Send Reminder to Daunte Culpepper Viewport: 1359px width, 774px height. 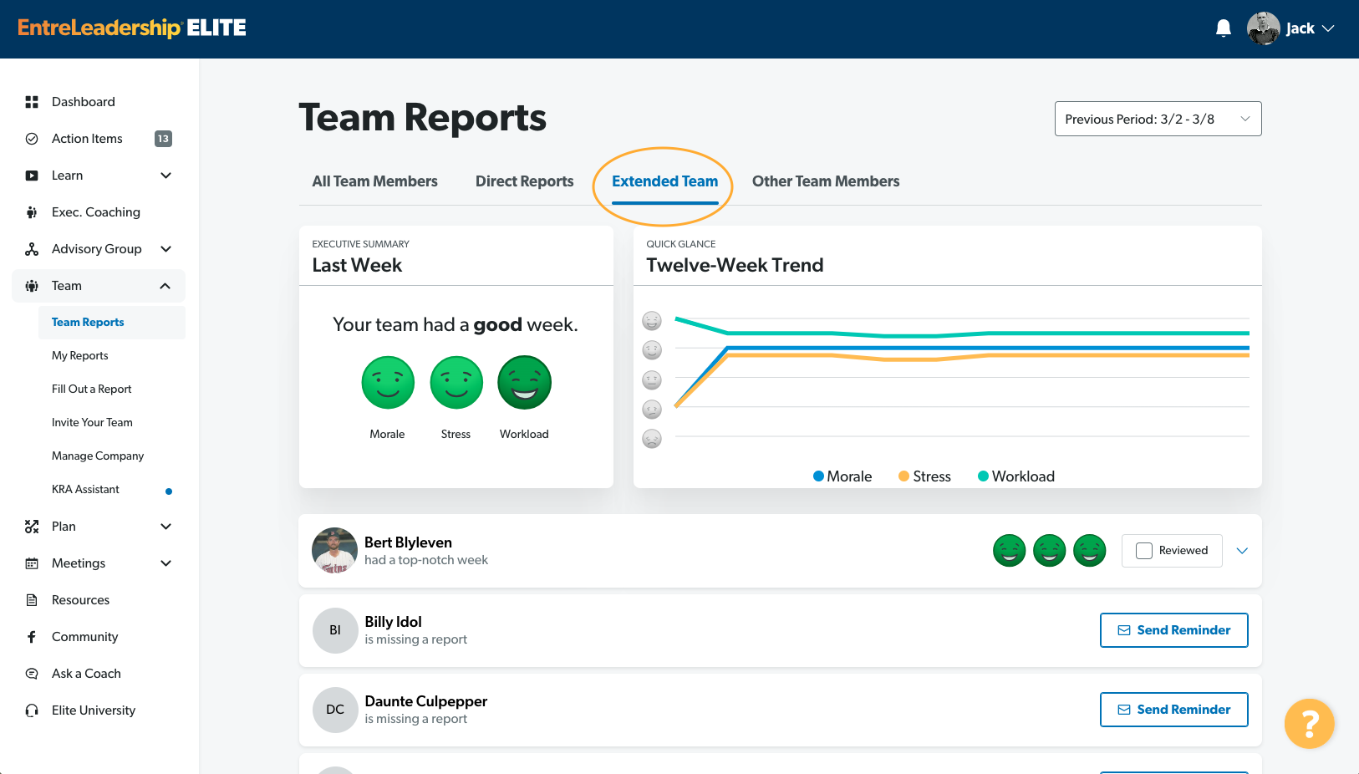pyautogui.click(x=1174, y=710)
